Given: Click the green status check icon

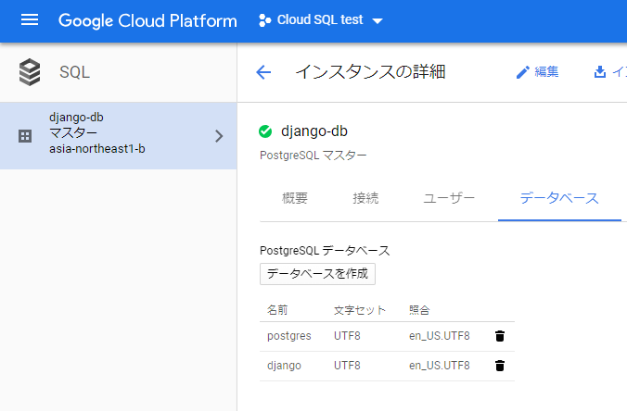Looking at the screenshot, I should click(x=266, y=131).
